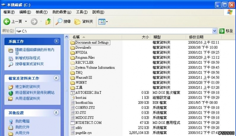This screenshot has height=136, width=236.
Task: Click the MS-DOS 批次檔案 type cell
Action: tap(166, 93)
